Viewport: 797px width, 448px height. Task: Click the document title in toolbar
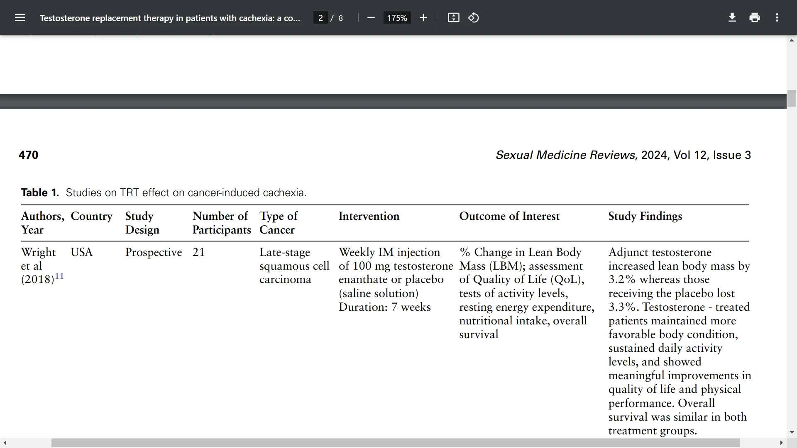coord(170,18)
